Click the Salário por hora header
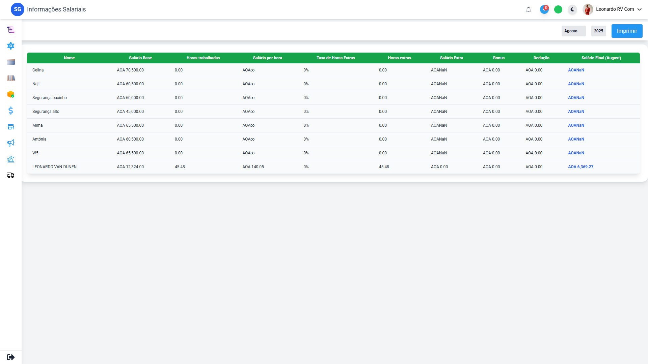 (x=268, y=58)
